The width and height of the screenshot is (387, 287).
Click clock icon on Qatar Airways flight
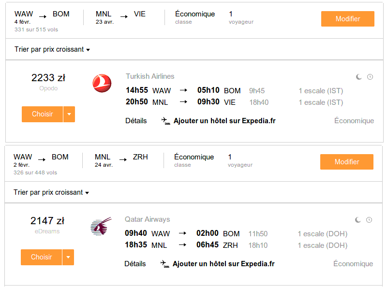tap(369, 220)
